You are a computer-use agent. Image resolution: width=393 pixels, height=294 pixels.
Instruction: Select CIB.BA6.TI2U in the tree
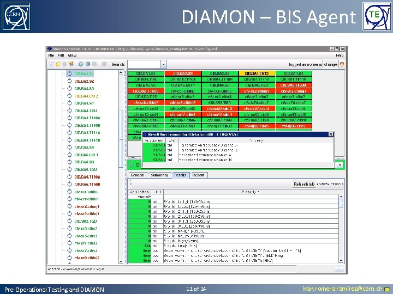coord(86,169)
